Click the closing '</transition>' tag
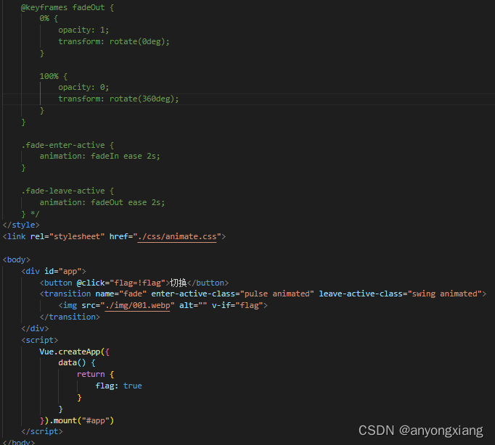Screen dimensions: 495x445 coord(70,317)
